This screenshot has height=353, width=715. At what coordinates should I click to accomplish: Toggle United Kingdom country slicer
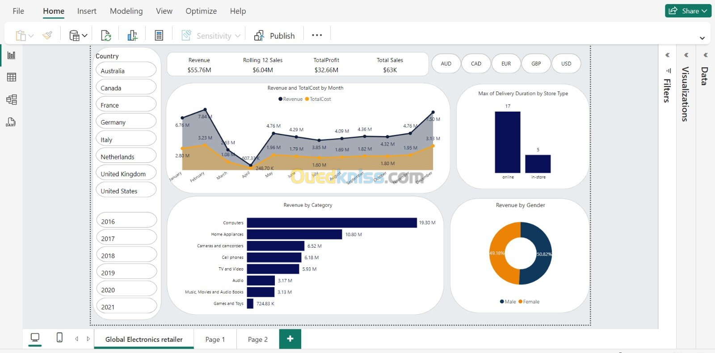pyautogui.click(x=126, y=173)
